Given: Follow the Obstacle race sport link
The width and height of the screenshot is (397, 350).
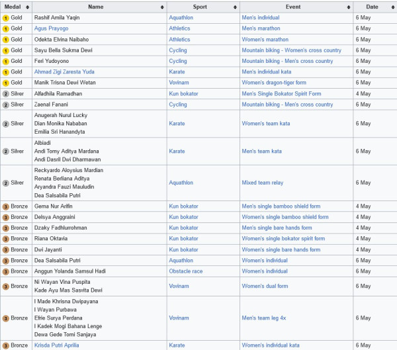Looking at the screenshot, I should click(185, 271).
